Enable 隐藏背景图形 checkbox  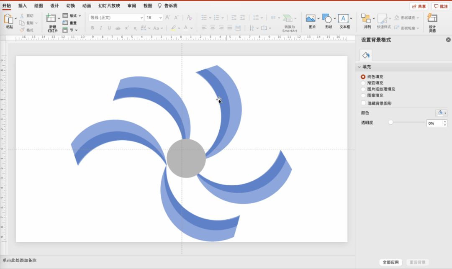(x=363, y=103)
